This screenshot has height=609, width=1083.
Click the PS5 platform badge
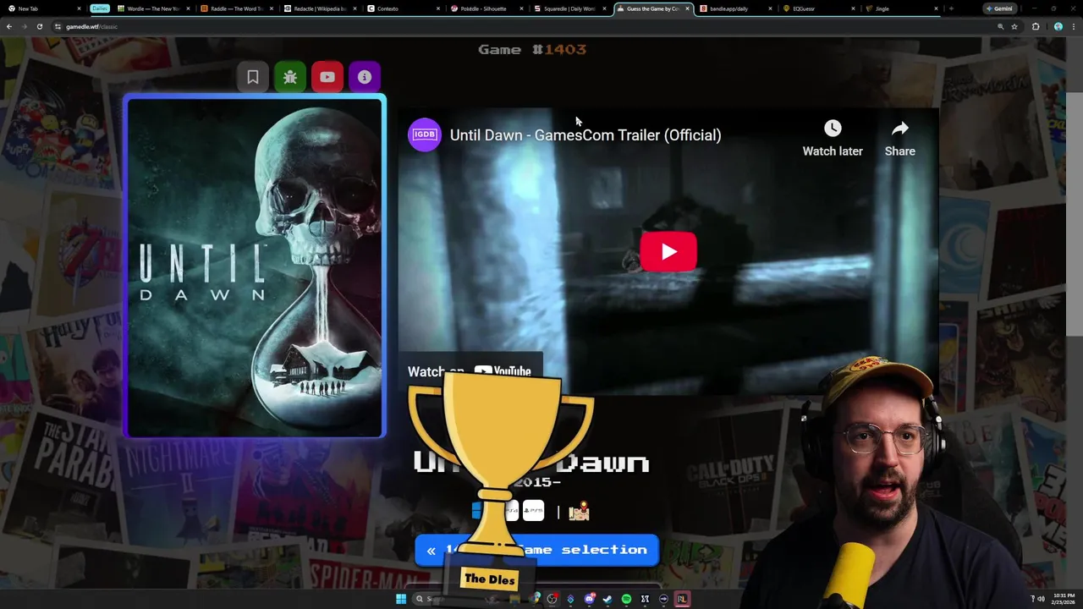click(533, 511)
